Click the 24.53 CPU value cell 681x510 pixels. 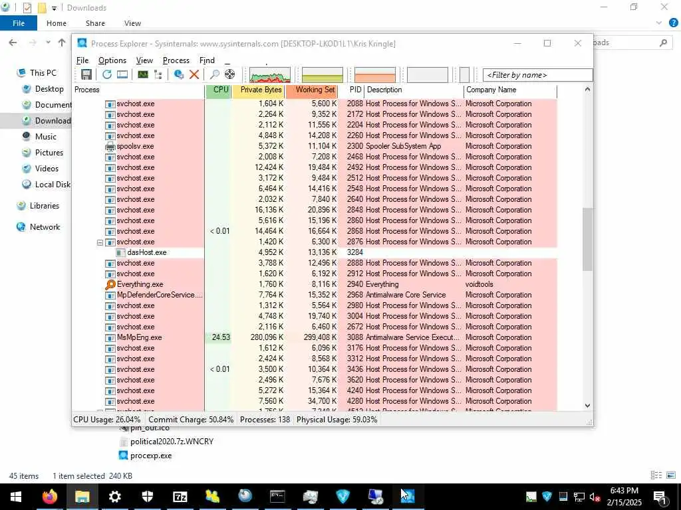218,337
